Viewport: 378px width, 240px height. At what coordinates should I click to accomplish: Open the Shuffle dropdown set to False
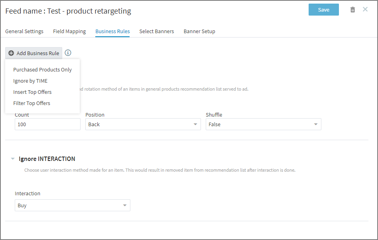pyautogui.click(x=263, y=124)
